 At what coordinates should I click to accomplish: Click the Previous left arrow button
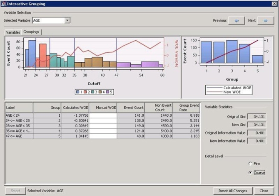pyautogui.click(x=237, y=20)
